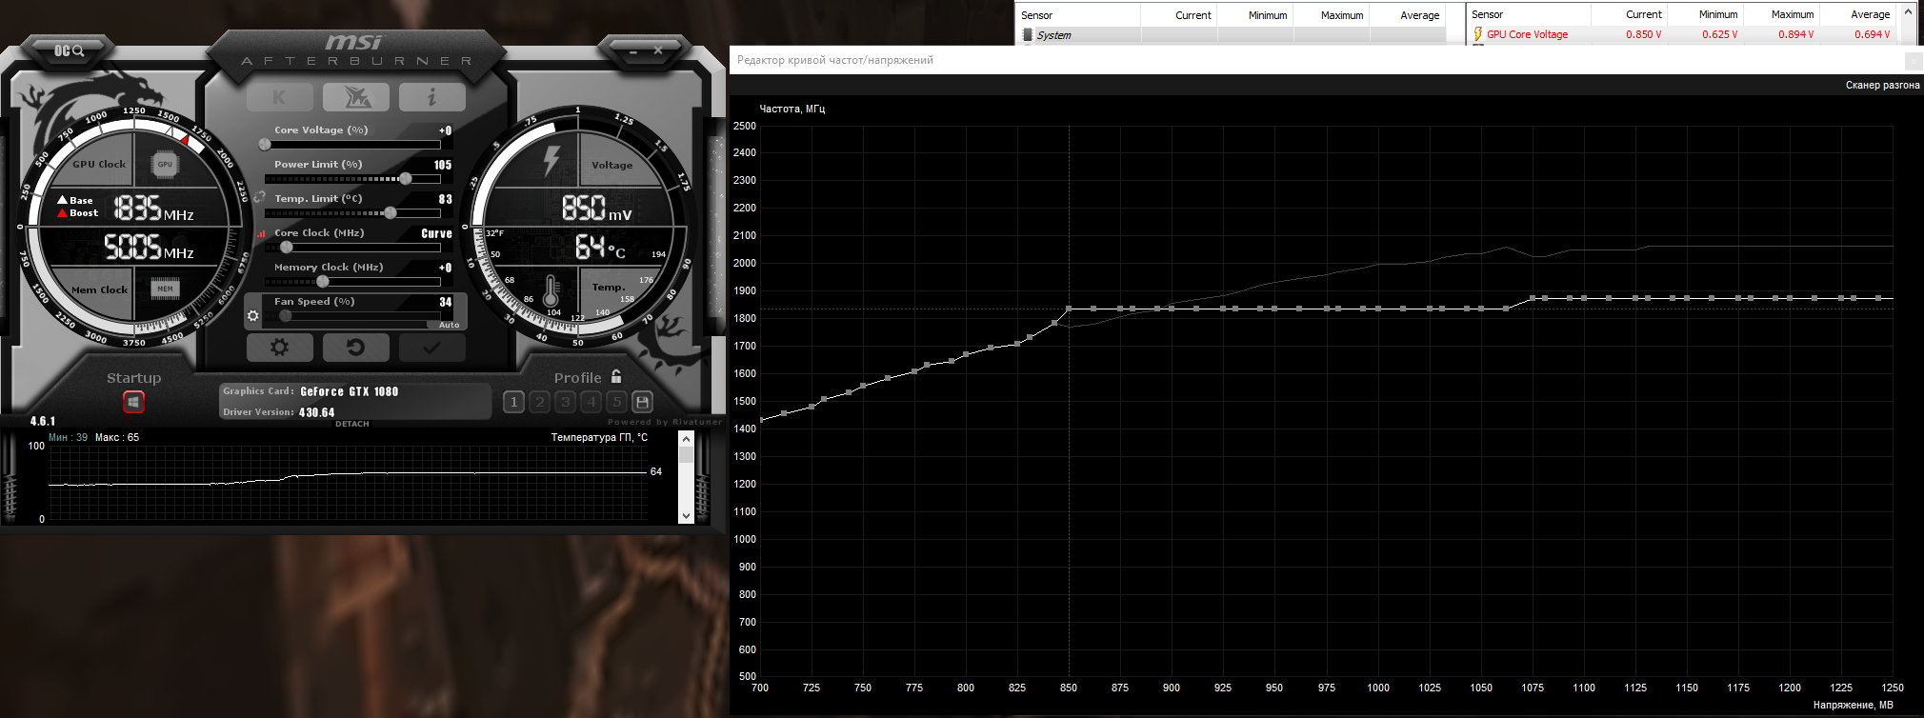
Task: Show the Afterburner information panel
Action: point(431,97)
